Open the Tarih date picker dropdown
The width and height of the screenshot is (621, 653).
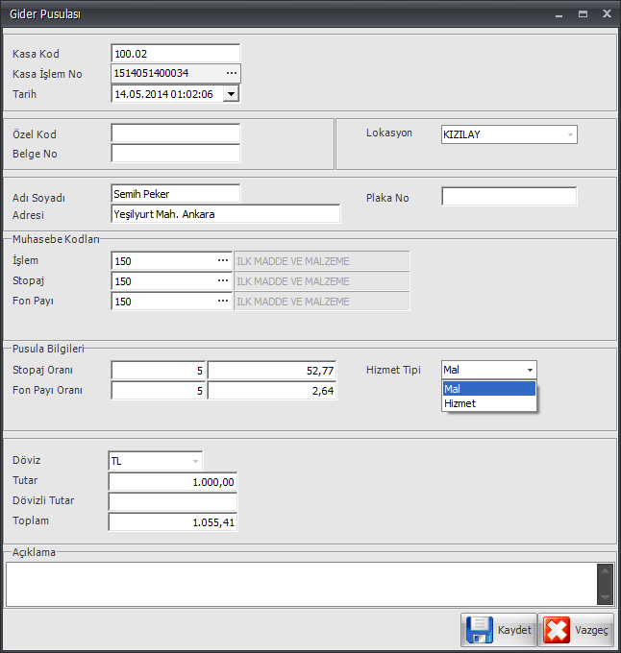point(231,94)
